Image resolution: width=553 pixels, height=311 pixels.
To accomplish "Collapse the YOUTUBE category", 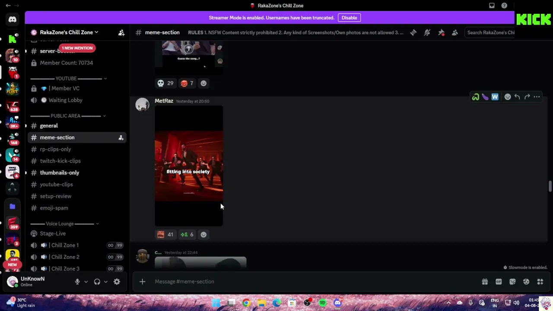I will [x=68, y=79].
